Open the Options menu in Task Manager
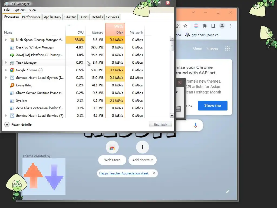 tap(19, 10)
